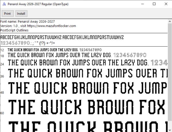
Task: Click the 'PostScript Outlines' text
Action: 14,30
